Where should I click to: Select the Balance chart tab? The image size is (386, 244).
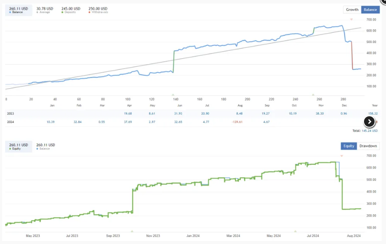point(370,9)
